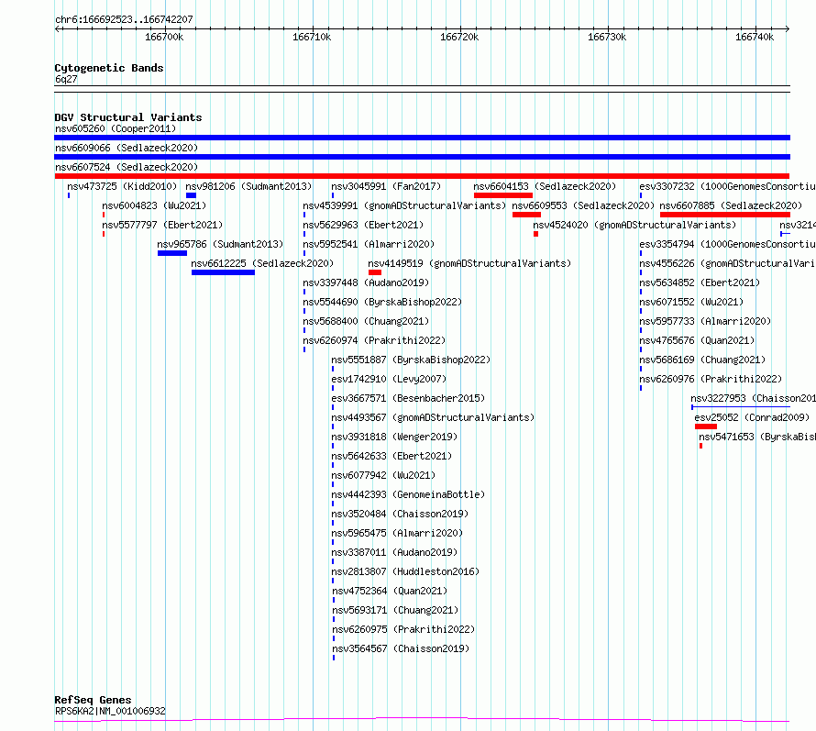Click nsv2813807 (Huddleston2016) label
The width and height of the screenshot is (816, 731).
405,571
